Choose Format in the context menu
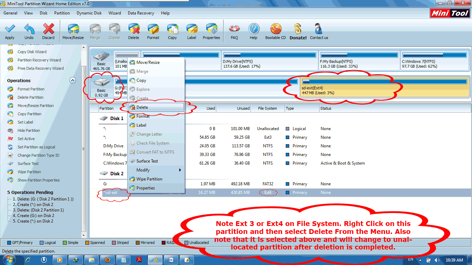 click(x=156, y=116)
